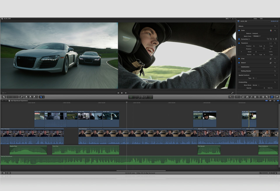Select the Track Day audio clip
280x191 pixels.
pyautogui.click(x=85, y=150)
